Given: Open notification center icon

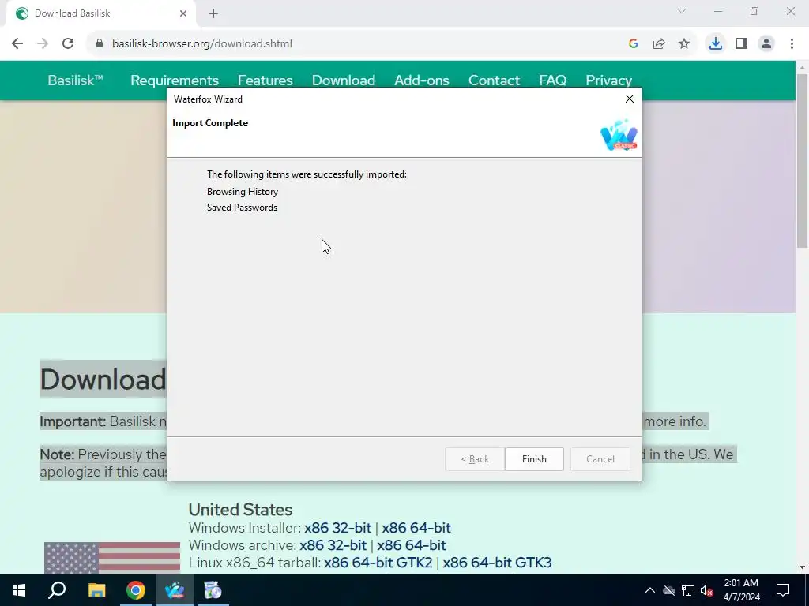Looking at the screenshot, I should coord(783,590).
